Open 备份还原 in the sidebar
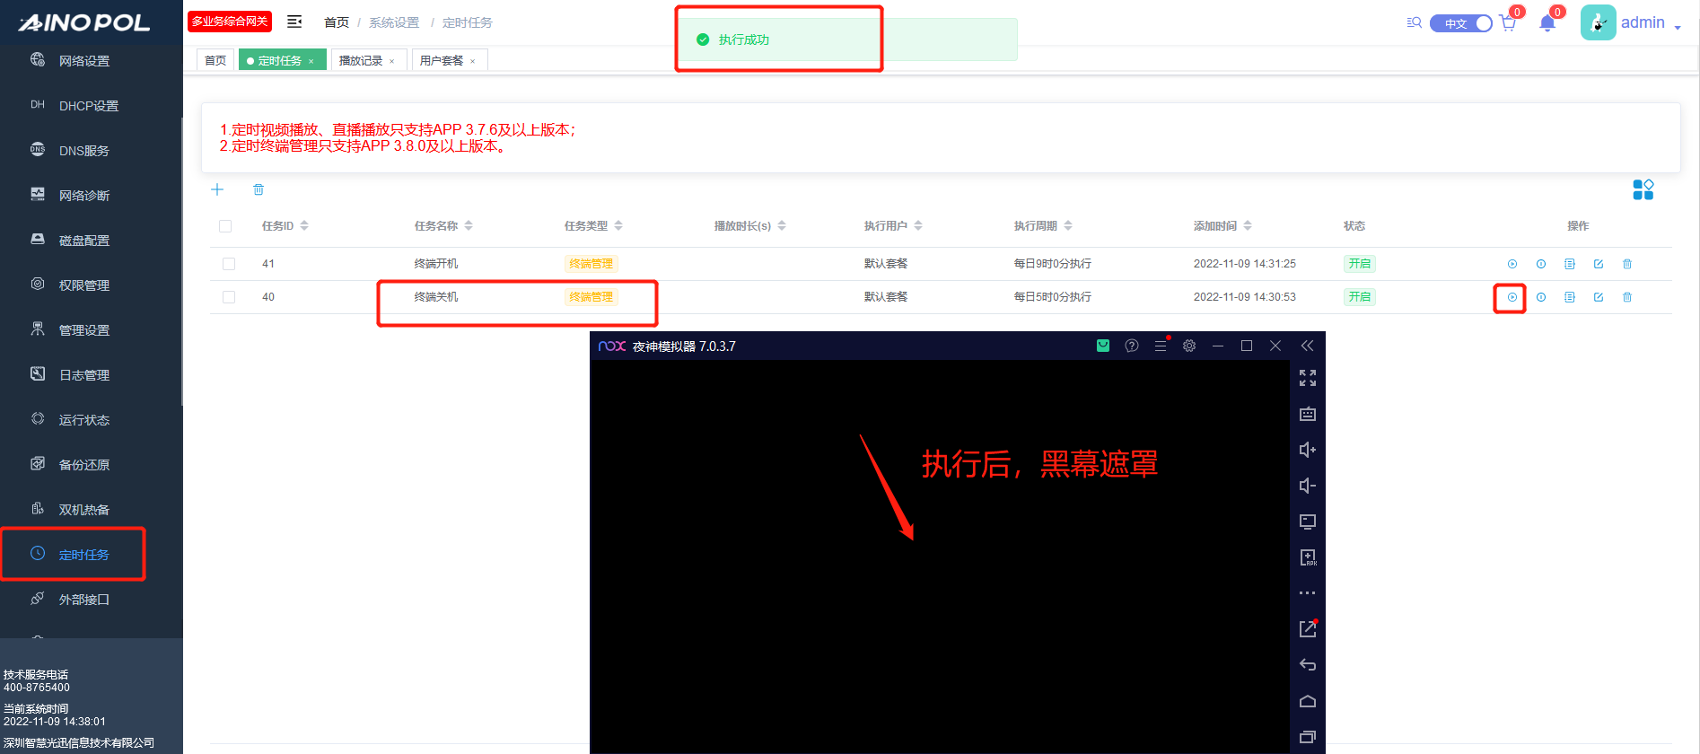This screenshot has width=1700, height=754. point(92,465)
